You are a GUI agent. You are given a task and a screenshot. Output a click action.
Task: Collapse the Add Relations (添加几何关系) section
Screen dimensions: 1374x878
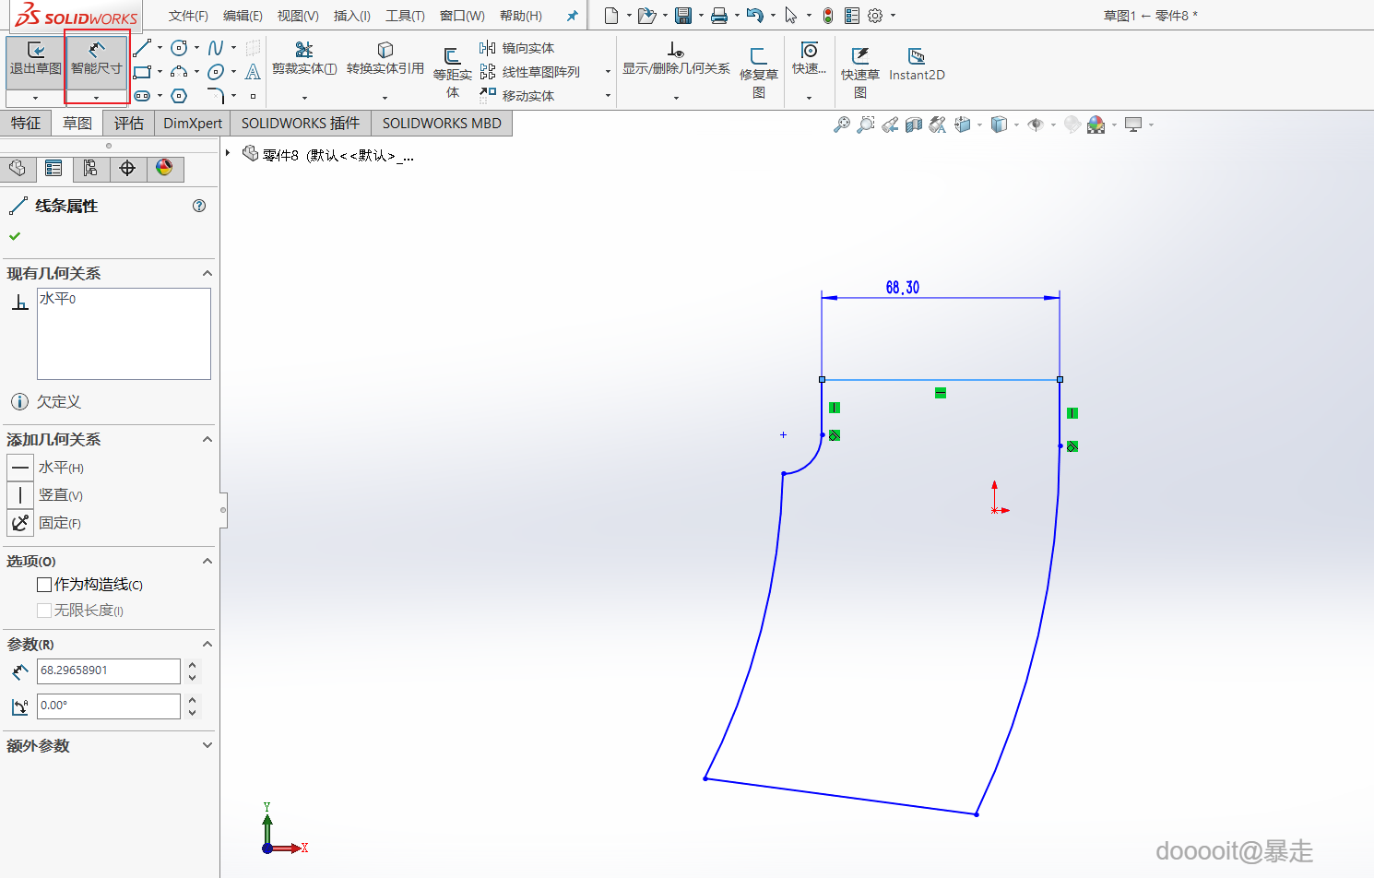pyautogui.click(x=207, y=439)
